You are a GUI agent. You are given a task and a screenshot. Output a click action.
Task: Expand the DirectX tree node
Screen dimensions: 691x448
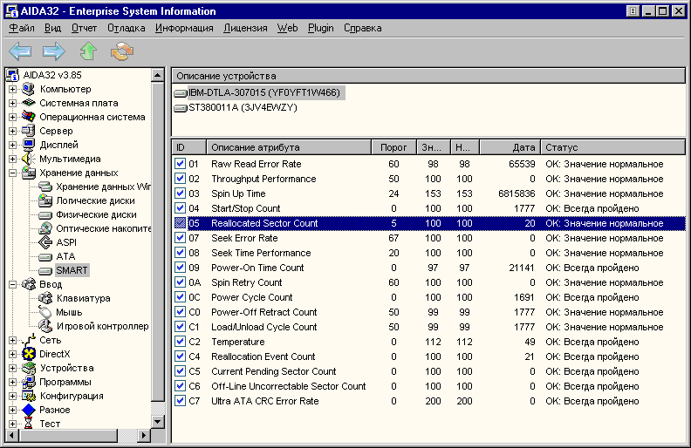[12, 354]
